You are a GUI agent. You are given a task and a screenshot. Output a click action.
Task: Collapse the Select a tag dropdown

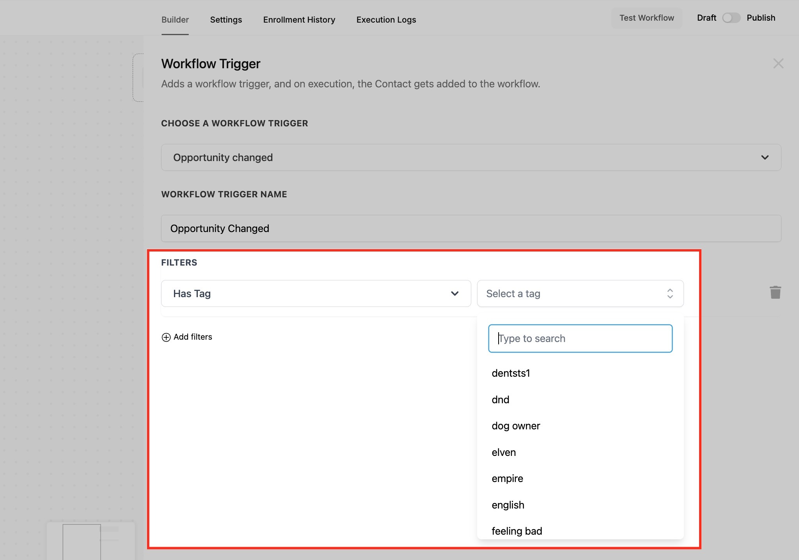click(x=580, y=294)
